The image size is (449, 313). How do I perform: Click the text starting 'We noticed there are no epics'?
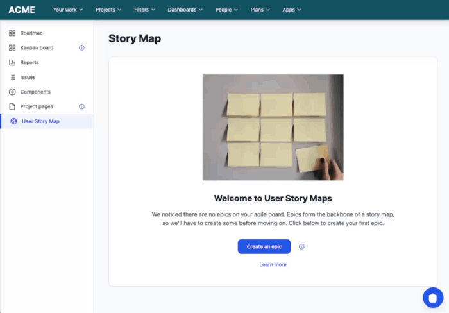click(273, 219)
